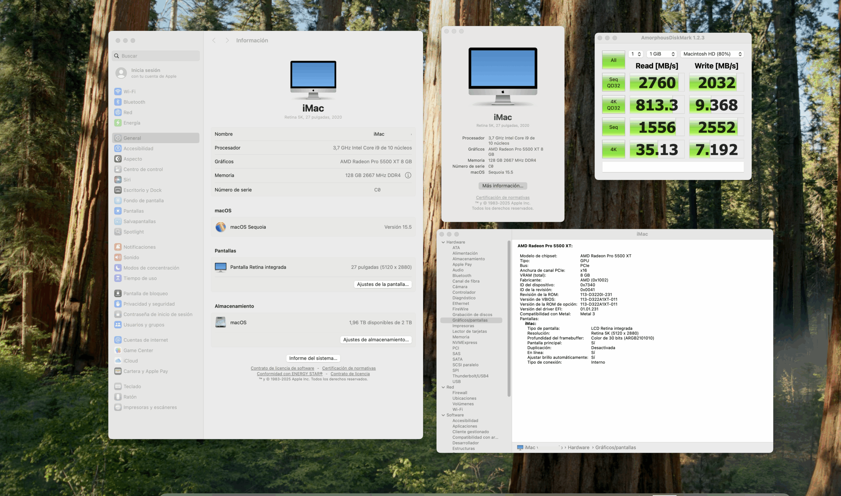841x496 pixels.
Task: Collapse the Software tree section
Action: click(x=443, y=415)
